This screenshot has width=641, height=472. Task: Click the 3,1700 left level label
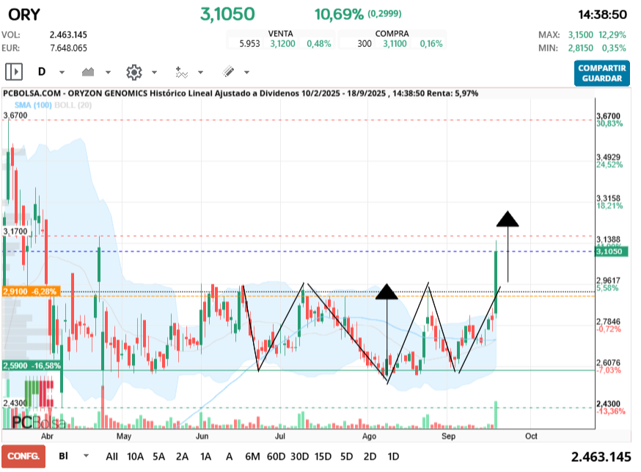[15, 231]
